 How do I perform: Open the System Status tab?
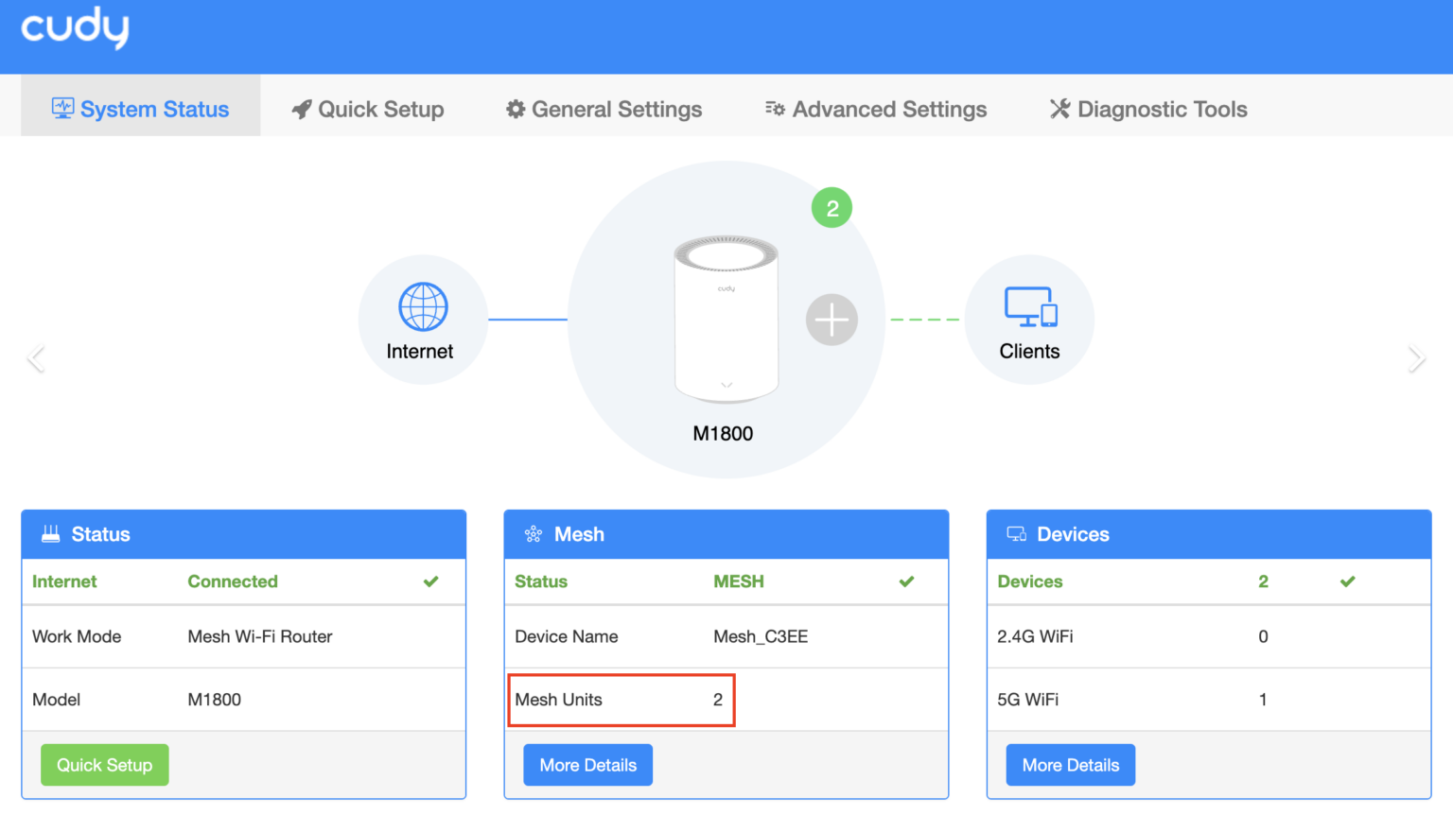point(141,110)
